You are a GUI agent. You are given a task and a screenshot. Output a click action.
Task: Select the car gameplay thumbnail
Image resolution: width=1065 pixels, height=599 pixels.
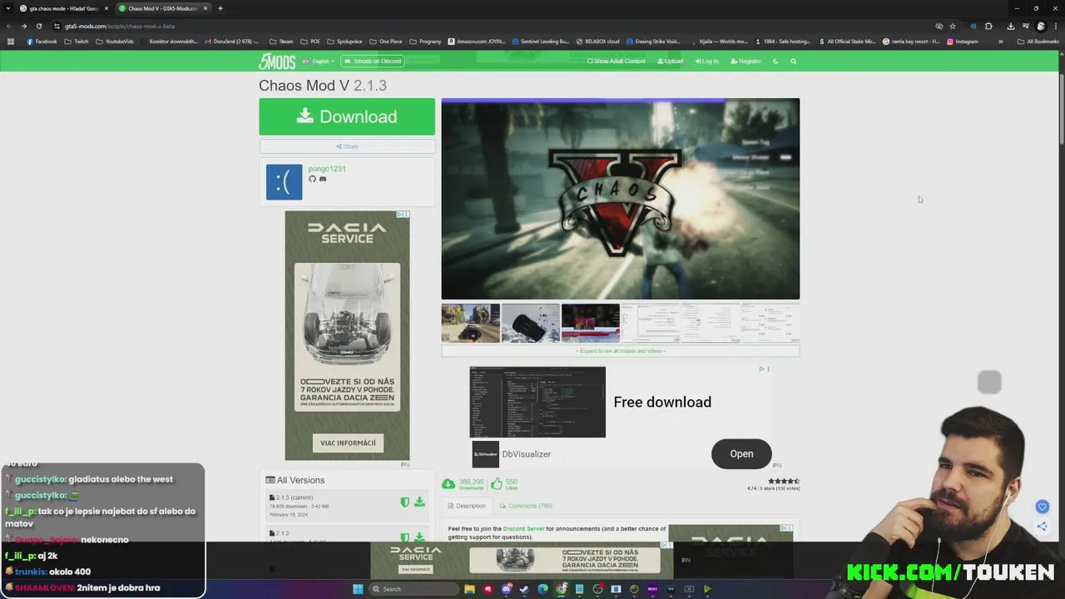471,324
